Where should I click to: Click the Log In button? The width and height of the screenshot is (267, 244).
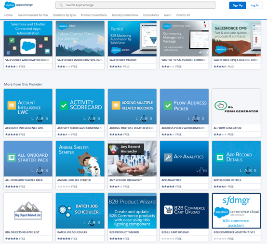click(254, 5)
